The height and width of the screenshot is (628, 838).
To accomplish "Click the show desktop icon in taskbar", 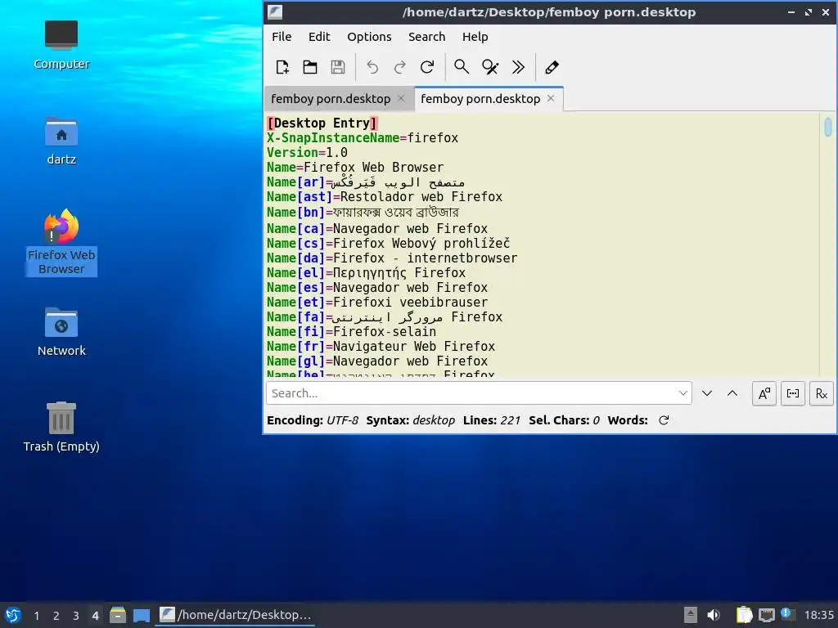I will click(141, 615).
